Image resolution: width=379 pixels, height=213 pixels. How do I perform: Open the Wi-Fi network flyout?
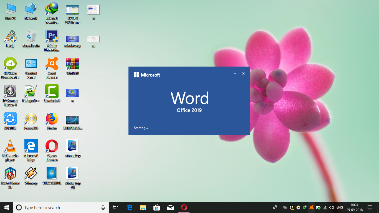(325, 207)
